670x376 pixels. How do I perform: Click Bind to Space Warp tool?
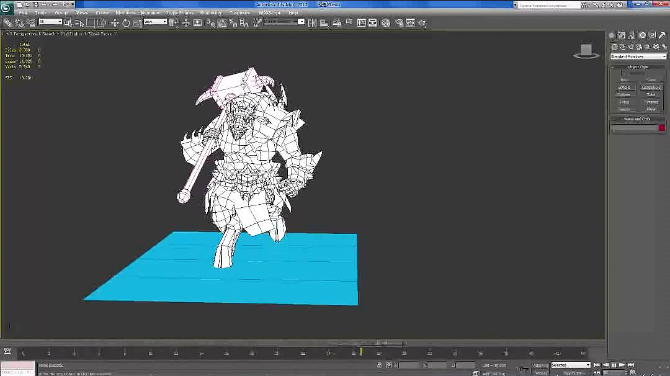coord(30,22)
